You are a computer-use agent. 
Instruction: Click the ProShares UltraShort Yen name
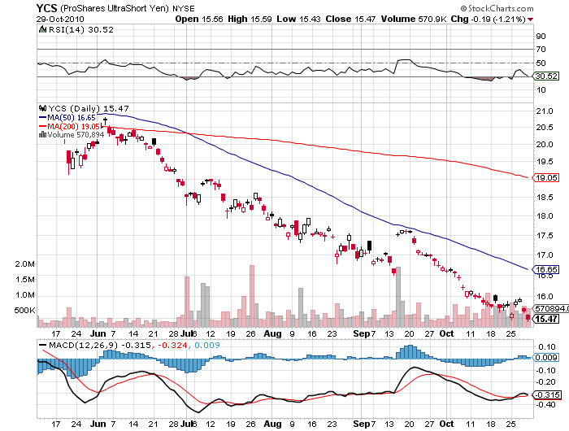point(115,8)
